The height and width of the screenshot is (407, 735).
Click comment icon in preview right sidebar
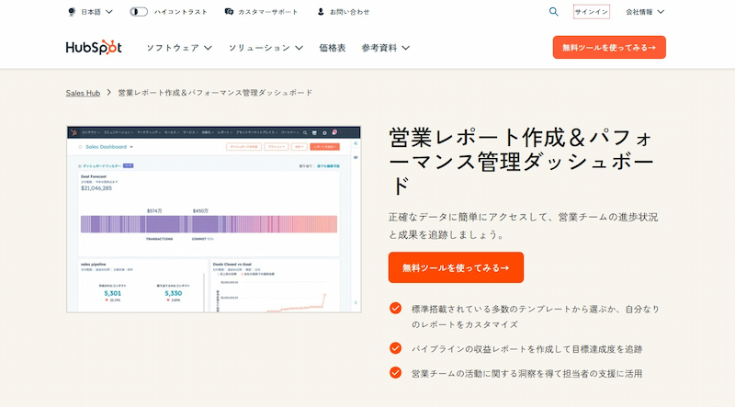[356, 157]
